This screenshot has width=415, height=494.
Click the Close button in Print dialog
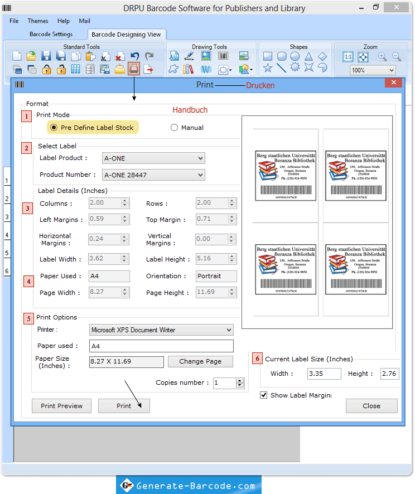click(371, 406)
